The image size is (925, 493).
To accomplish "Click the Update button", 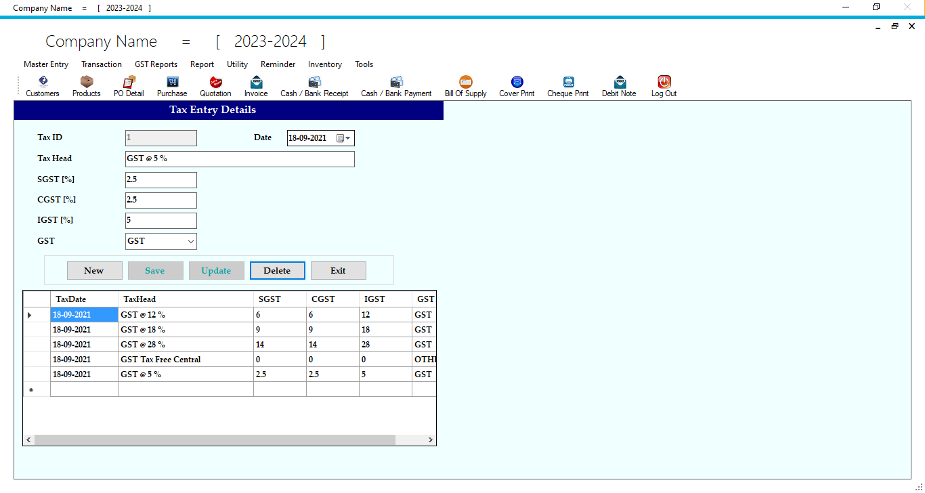I will pos(217,270).
